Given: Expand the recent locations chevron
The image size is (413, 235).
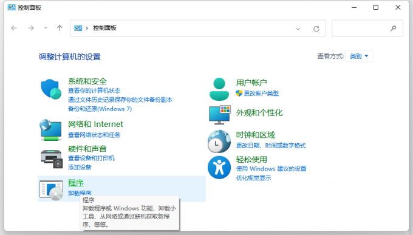Looking at the screenshot, I should click(x=46, y=28).
